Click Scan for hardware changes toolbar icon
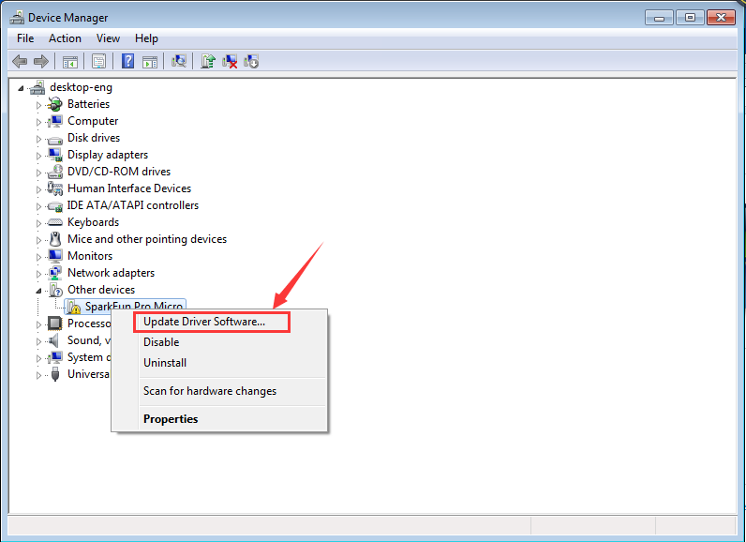 (179, 61)
